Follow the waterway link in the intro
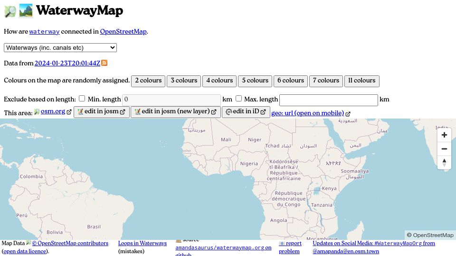This screenshot has width=456, height=256. click(x=44, y=32)
